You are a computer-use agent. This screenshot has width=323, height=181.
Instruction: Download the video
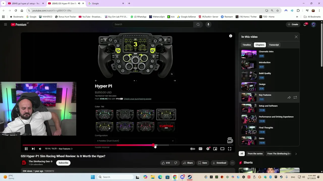pyautogui.click(x=219, y=163)
